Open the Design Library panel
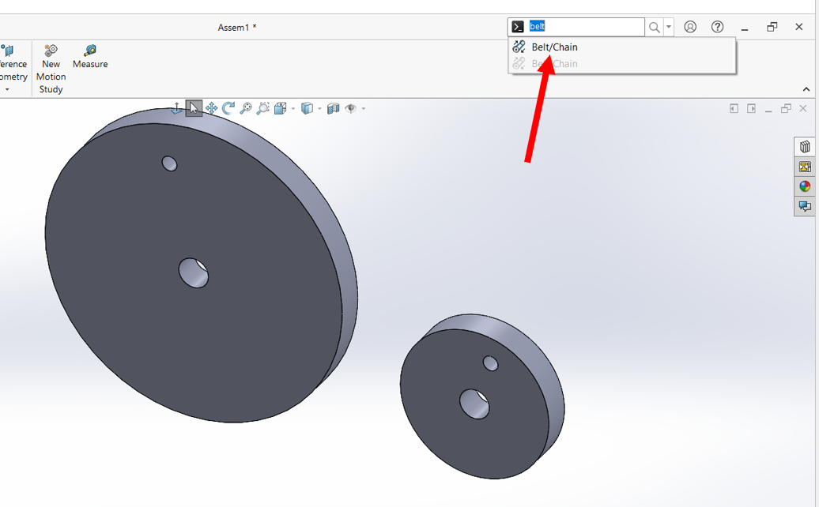The width and height of the screenshot is (819, 507). click(804, 166)
